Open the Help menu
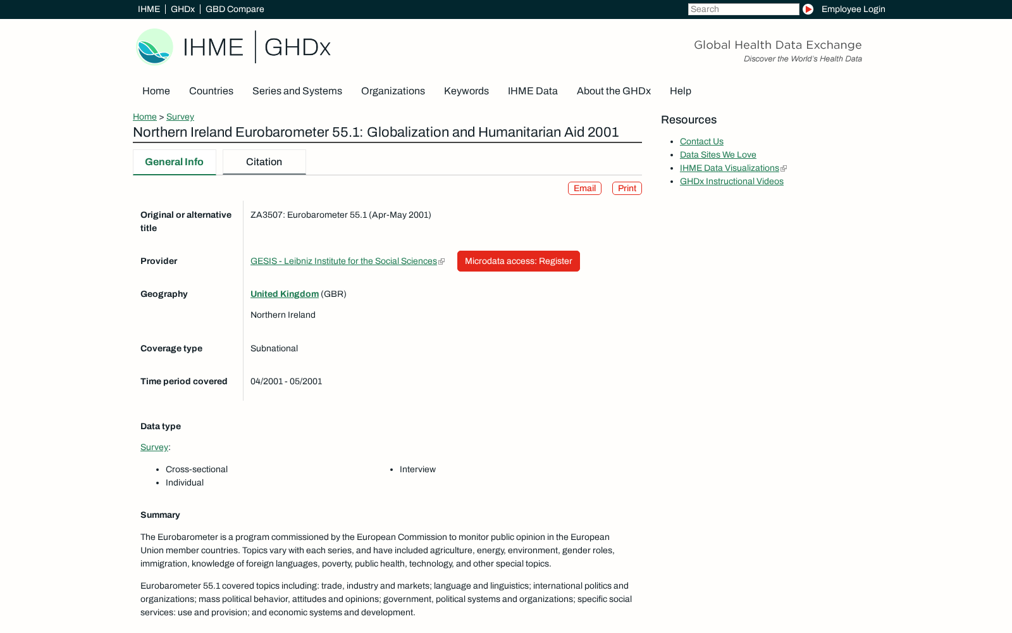 pyautogui.click(x=681, y=91)
